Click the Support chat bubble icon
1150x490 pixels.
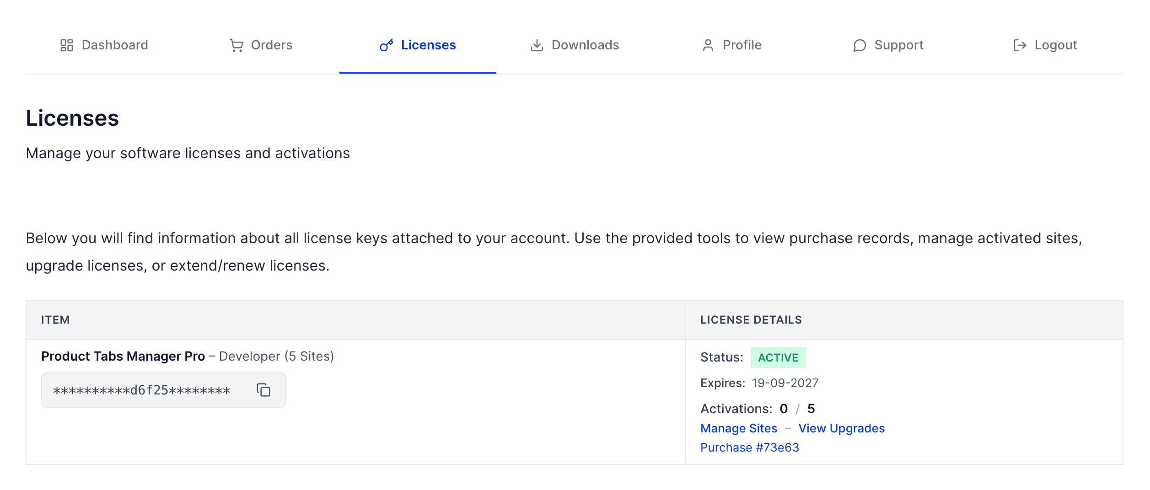pyautogui.click(x=860, y=45)
